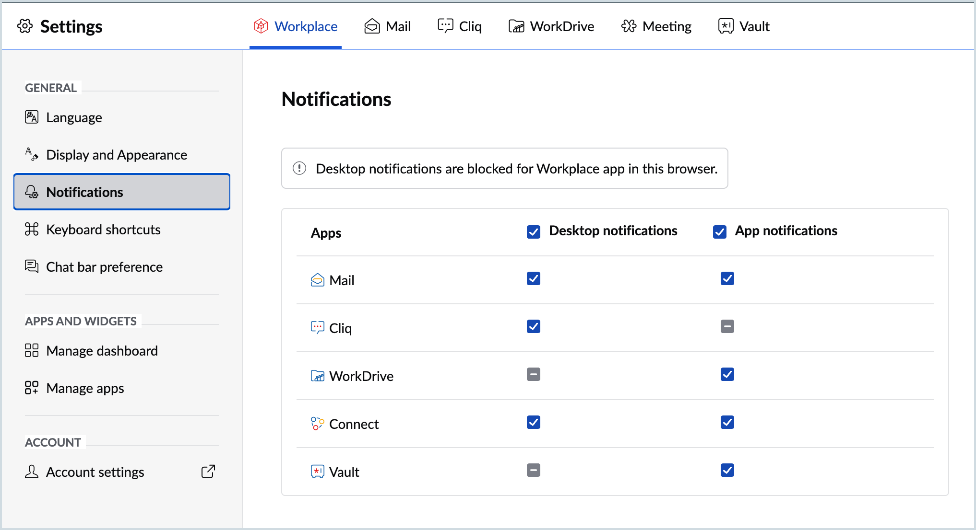Click the red Workplace cube icon
The width and height of the screenshot is (976, 530).
tap(261, 26)
